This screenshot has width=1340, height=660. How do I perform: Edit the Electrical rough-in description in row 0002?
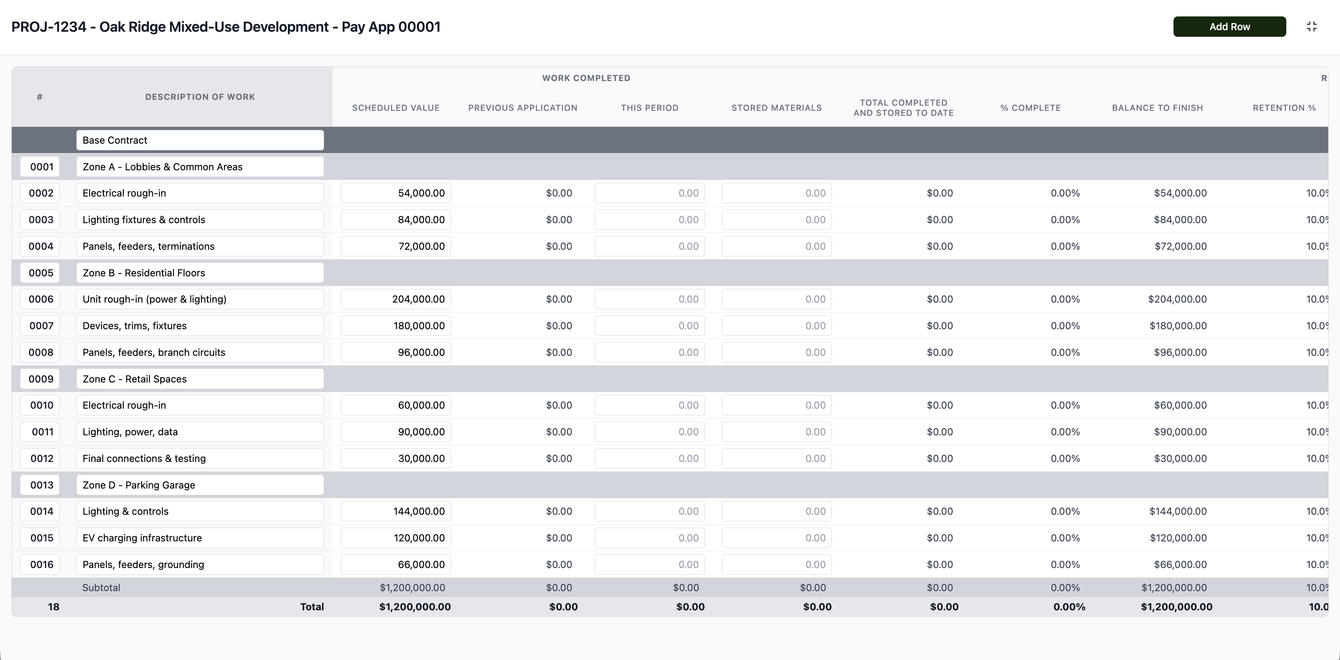click(200, 193)
